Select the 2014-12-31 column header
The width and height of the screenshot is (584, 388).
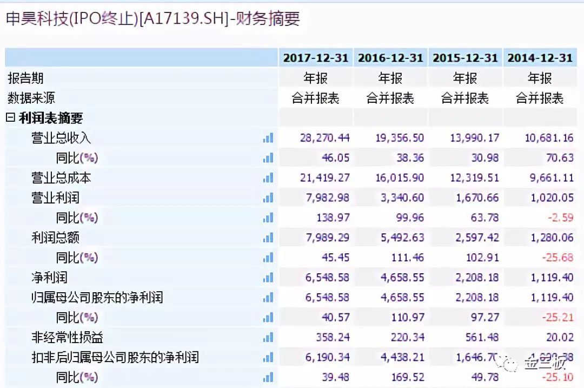point(540,58)
